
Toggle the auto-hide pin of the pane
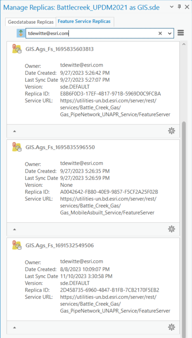click(x=179, y=6)
